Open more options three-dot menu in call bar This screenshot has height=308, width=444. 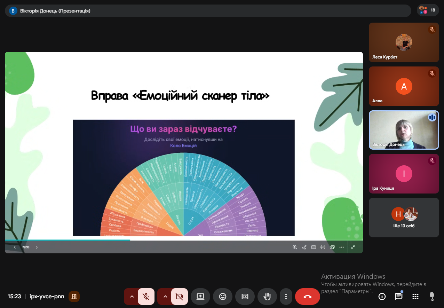pyautogui.click(x=286, y=297)
